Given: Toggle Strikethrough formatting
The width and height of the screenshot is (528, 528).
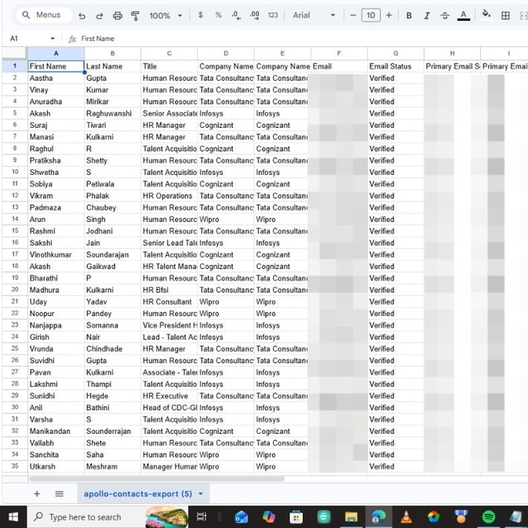Looking at the screenshot, I should (x=445, y=16).
